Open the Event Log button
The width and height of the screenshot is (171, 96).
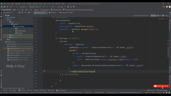pos(151,90)
